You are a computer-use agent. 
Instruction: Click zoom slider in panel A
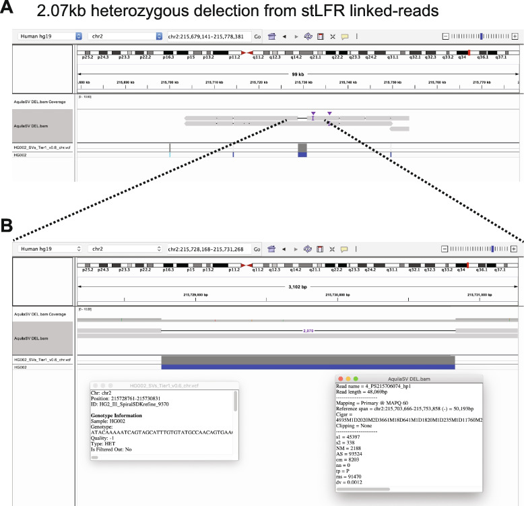(x=480, y=36)
